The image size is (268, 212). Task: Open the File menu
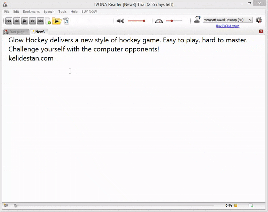(x=7, y=11)
